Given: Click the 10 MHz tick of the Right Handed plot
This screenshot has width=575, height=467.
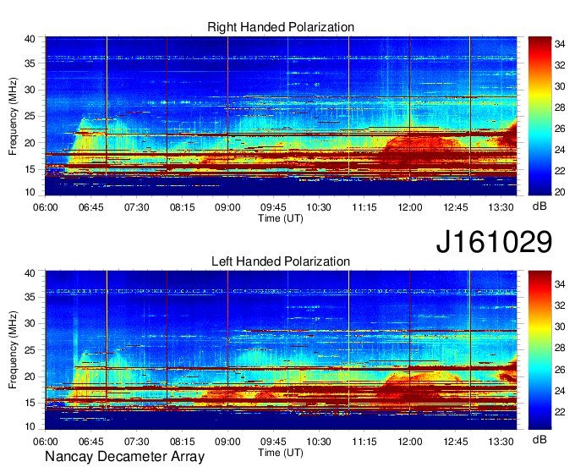Looking at the screenshot, I should coord(30,192).
